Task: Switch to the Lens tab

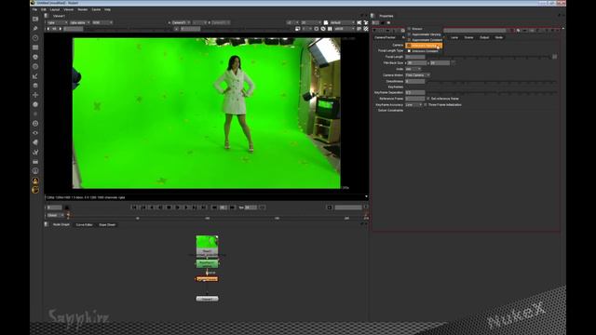Action: pyautogui.click(x=454, y=37)
